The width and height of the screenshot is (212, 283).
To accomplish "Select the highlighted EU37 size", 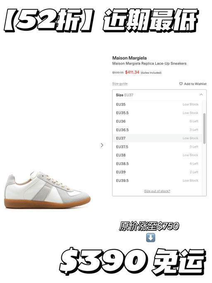I will [157, 138].
